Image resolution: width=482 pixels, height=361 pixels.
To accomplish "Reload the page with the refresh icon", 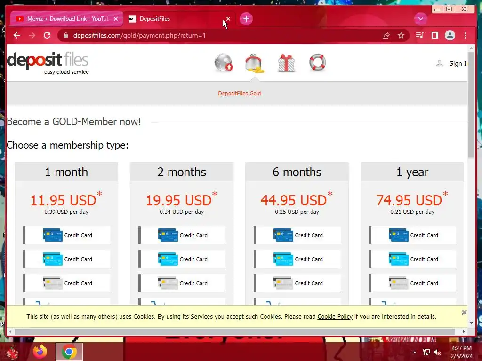I will (x=47, y=35).
